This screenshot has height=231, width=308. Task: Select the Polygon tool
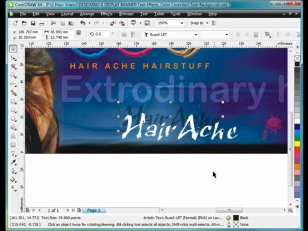[x=13, y=119]
